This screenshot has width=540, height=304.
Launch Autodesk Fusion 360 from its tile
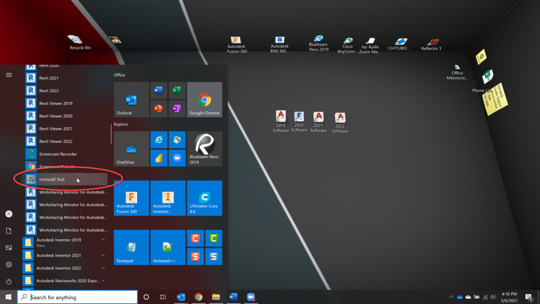point(131,198)
